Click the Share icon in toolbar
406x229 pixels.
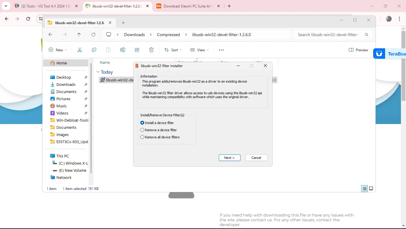[137, 50]
